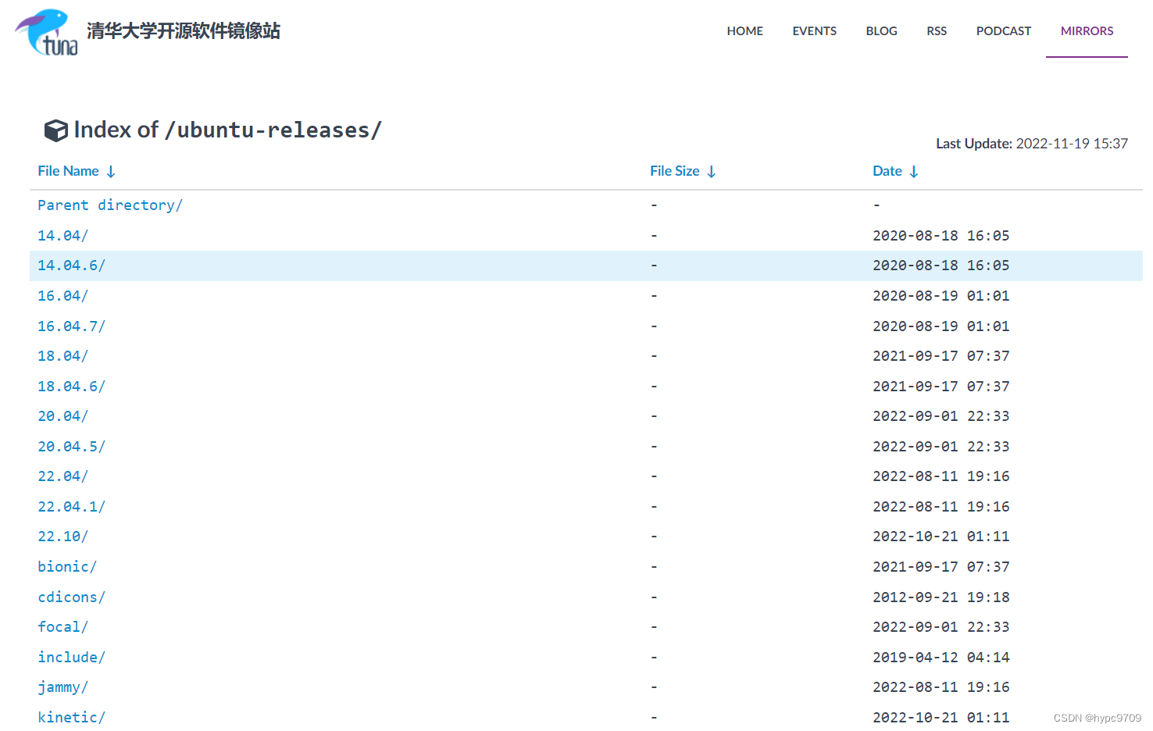This screenshot has height=731, width=1153.
Task: Click date 2022-10-21 01:11 in 22.10/ row
Action: [941, 537]
